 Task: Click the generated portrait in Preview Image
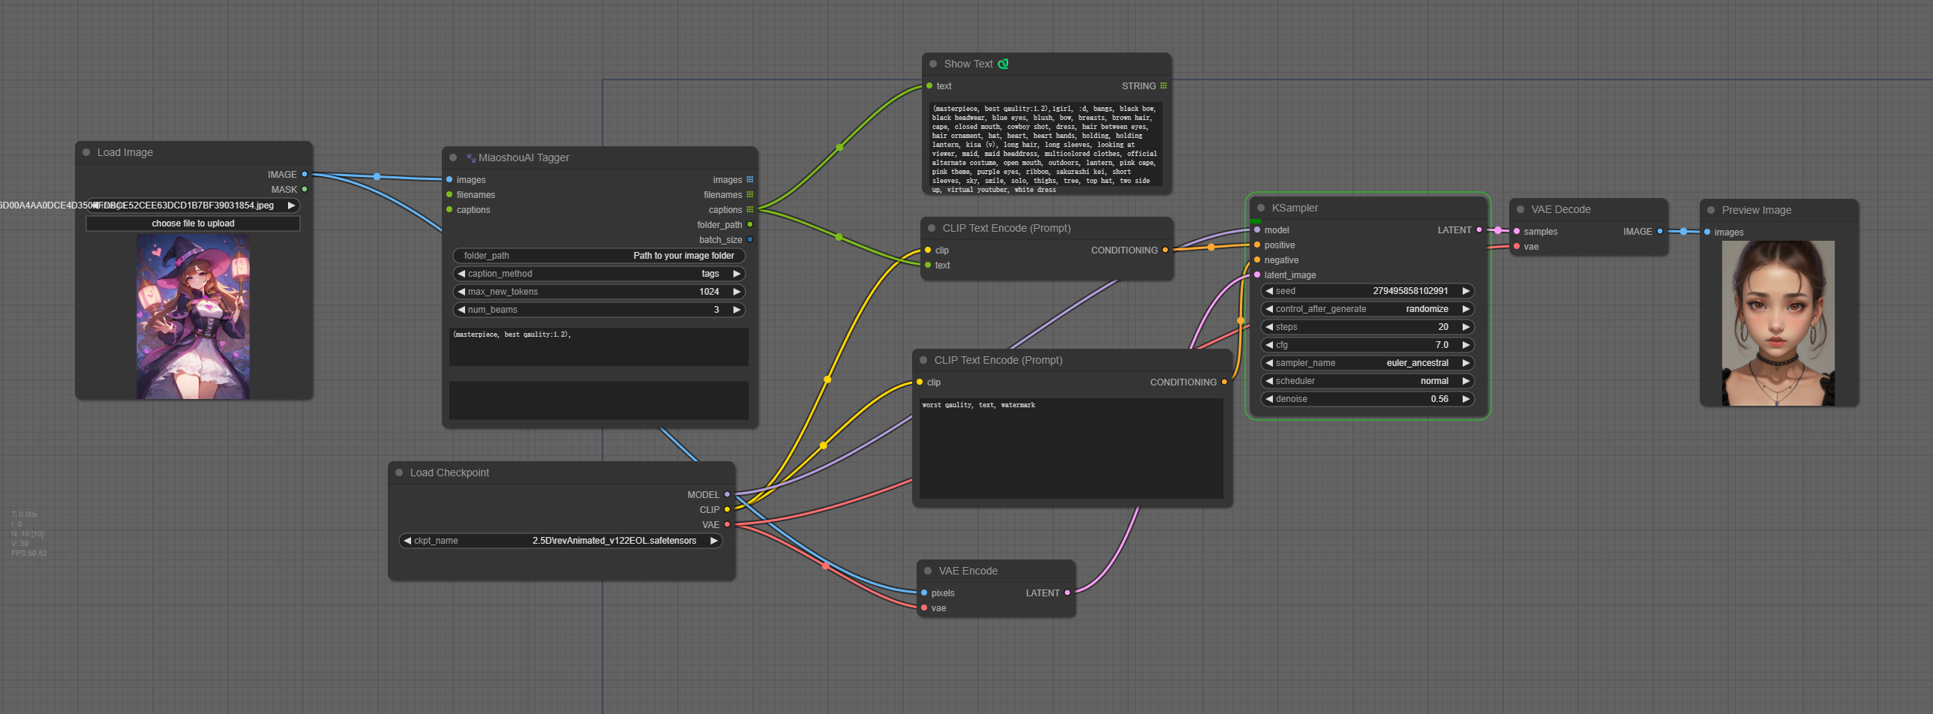point(1778,323)
